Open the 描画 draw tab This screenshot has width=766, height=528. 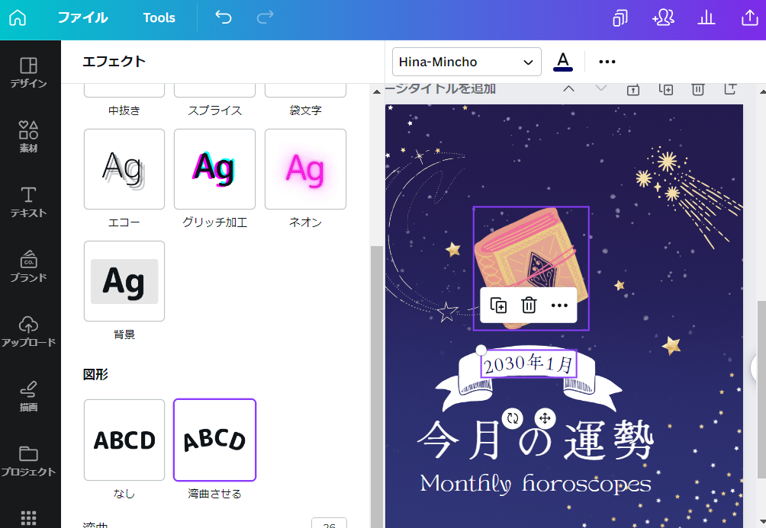click(28, 396)
